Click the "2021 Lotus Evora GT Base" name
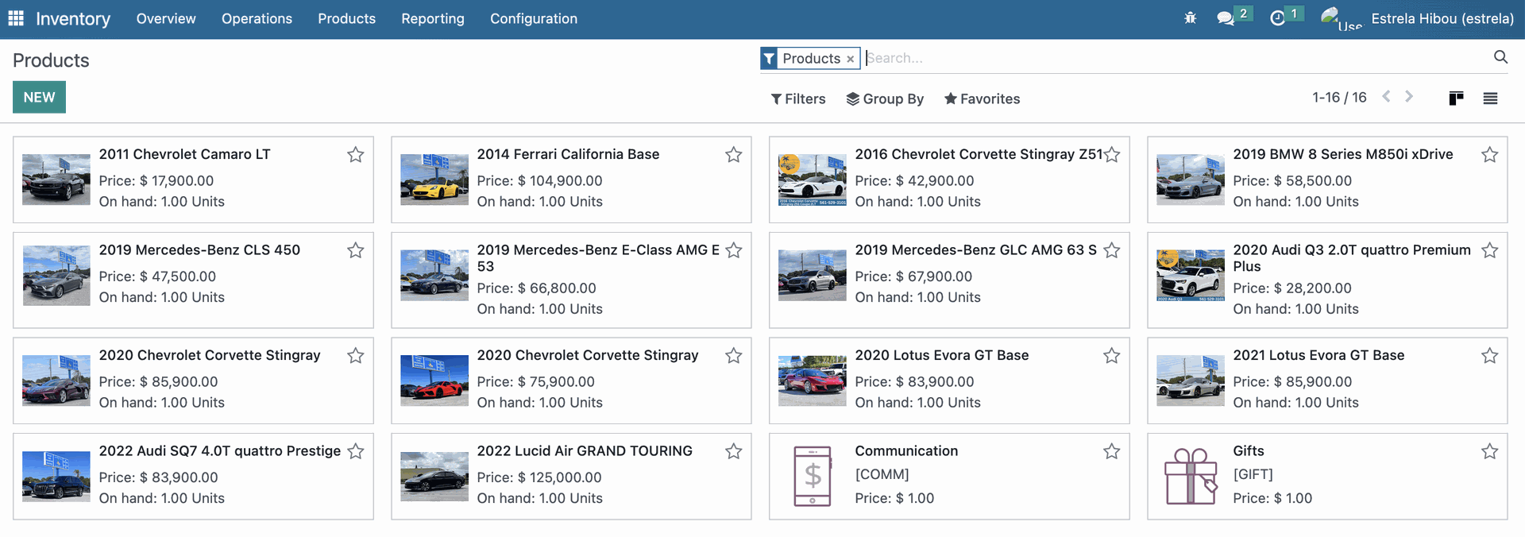 point(1318,355)
